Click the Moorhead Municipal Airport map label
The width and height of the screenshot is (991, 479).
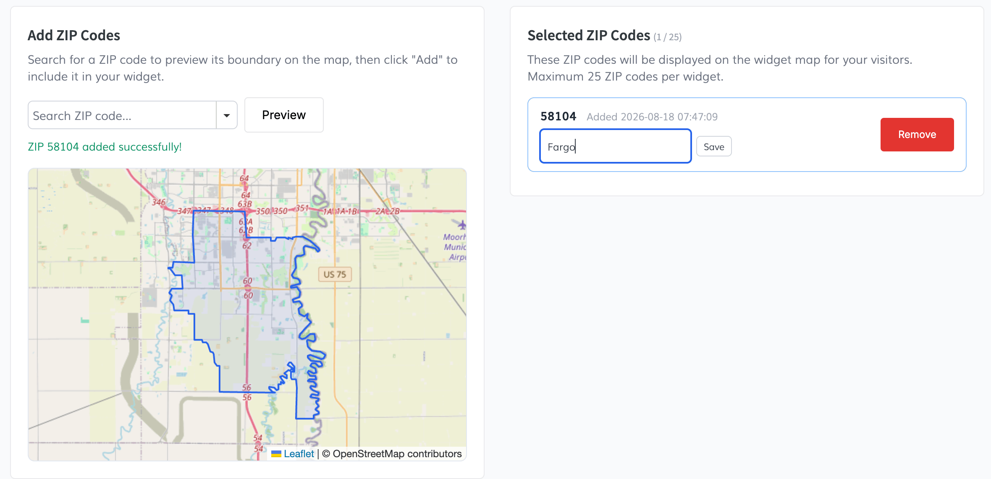455,247
